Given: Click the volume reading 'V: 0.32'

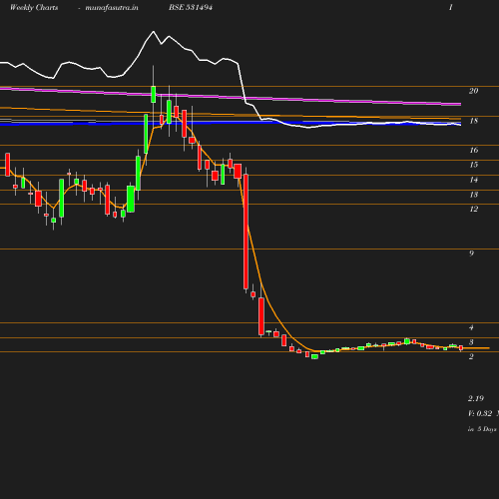Looking at the screenshot, I should pyautogui.click(x=480, y=413).
